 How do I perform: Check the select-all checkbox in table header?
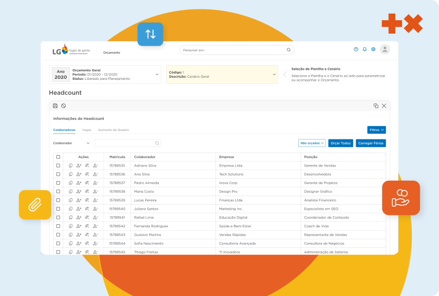coord(58,157)
